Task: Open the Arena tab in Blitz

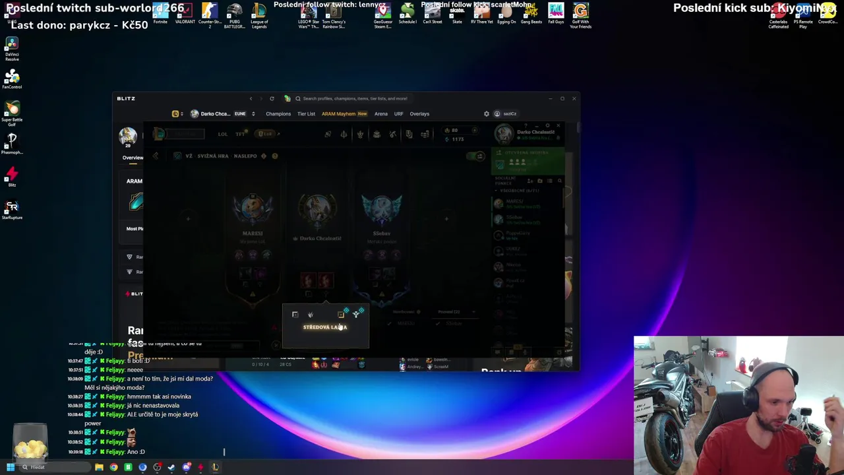Action: point(381,113)
